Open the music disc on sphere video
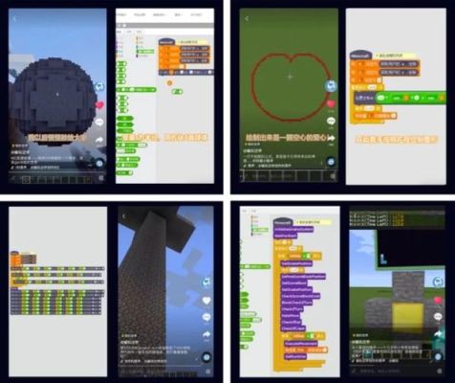 click(x=99, y=163)
